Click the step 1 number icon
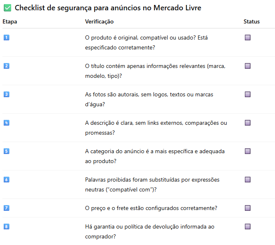 [6, 37]
